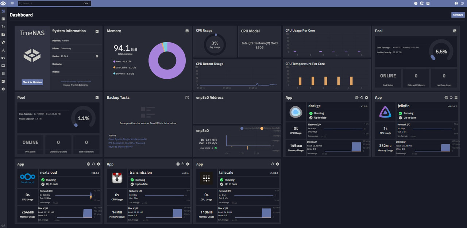Image resolution: width=467 pixels, height=228 pixels.
Task: Open ZFS Replication to another TrueNAS link
Action: (127, 143)
